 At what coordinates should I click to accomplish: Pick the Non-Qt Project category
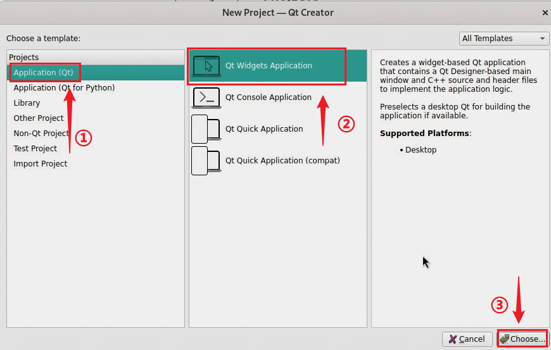tap(41, 134)
